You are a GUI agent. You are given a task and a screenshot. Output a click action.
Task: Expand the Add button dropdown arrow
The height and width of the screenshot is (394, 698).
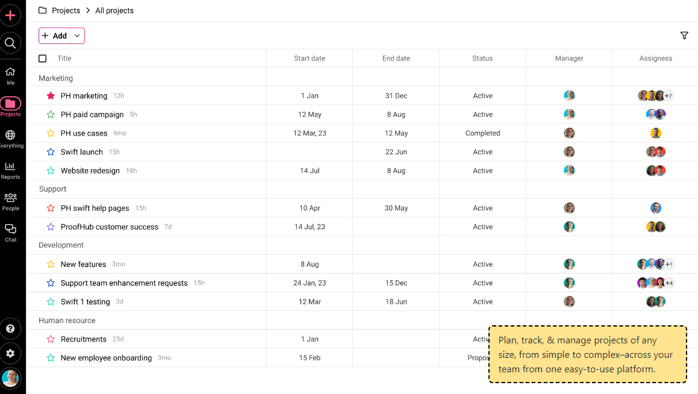pyautogui.click(x=77, y=36)
